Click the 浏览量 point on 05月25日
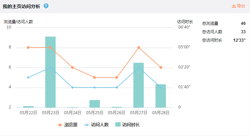Image resolution: width=250 pixels, height=136 pixels. (95, 78)
